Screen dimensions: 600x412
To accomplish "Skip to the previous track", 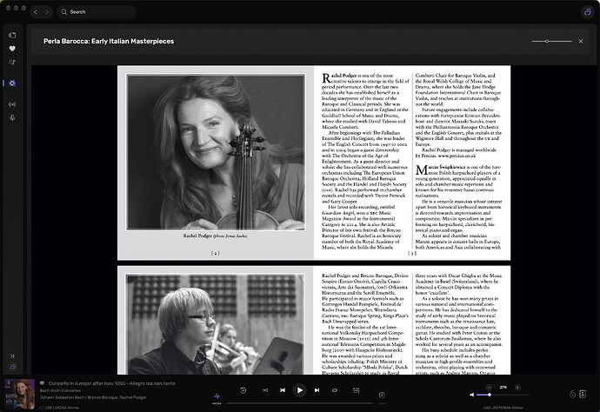I will (x=283, y=390).
